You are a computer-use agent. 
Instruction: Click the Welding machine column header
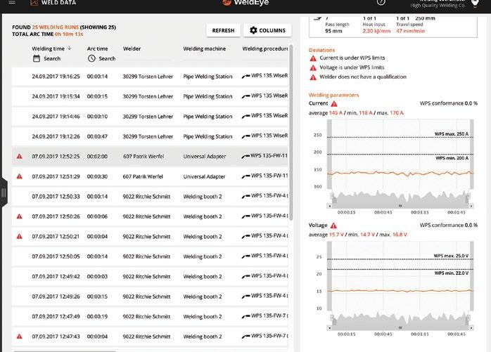coord(205,48)
